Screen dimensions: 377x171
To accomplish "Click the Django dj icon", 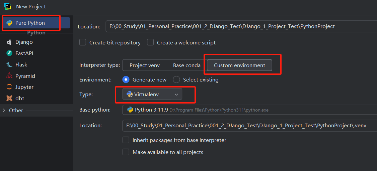I will (x=9, y=42).
